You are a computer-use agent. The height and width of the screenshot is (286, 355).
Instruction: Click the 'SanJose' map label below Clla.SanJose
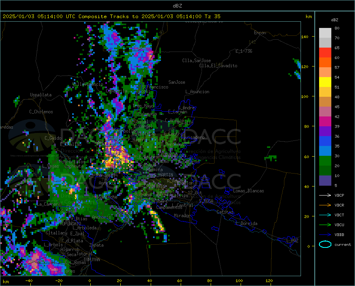click(x=177, y=82)
